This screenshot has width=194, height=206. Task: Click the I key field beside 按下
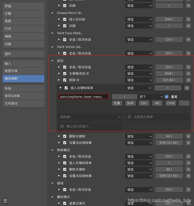pos(125,97)
